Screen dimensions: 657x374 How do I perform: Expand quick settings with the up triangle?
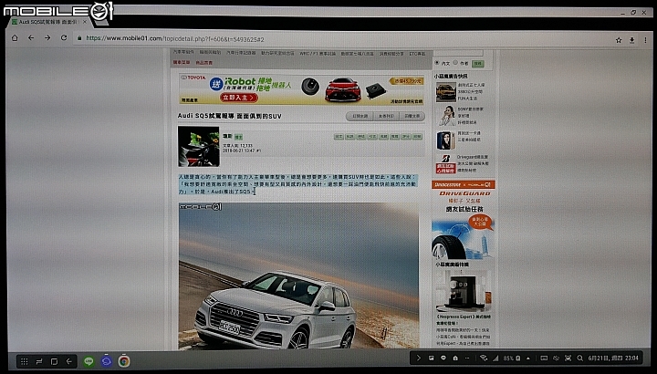click(x=528, y=358)
